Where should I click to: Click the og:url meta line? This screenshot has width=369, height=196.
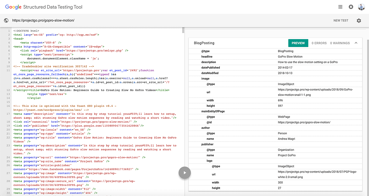[79, 157]
